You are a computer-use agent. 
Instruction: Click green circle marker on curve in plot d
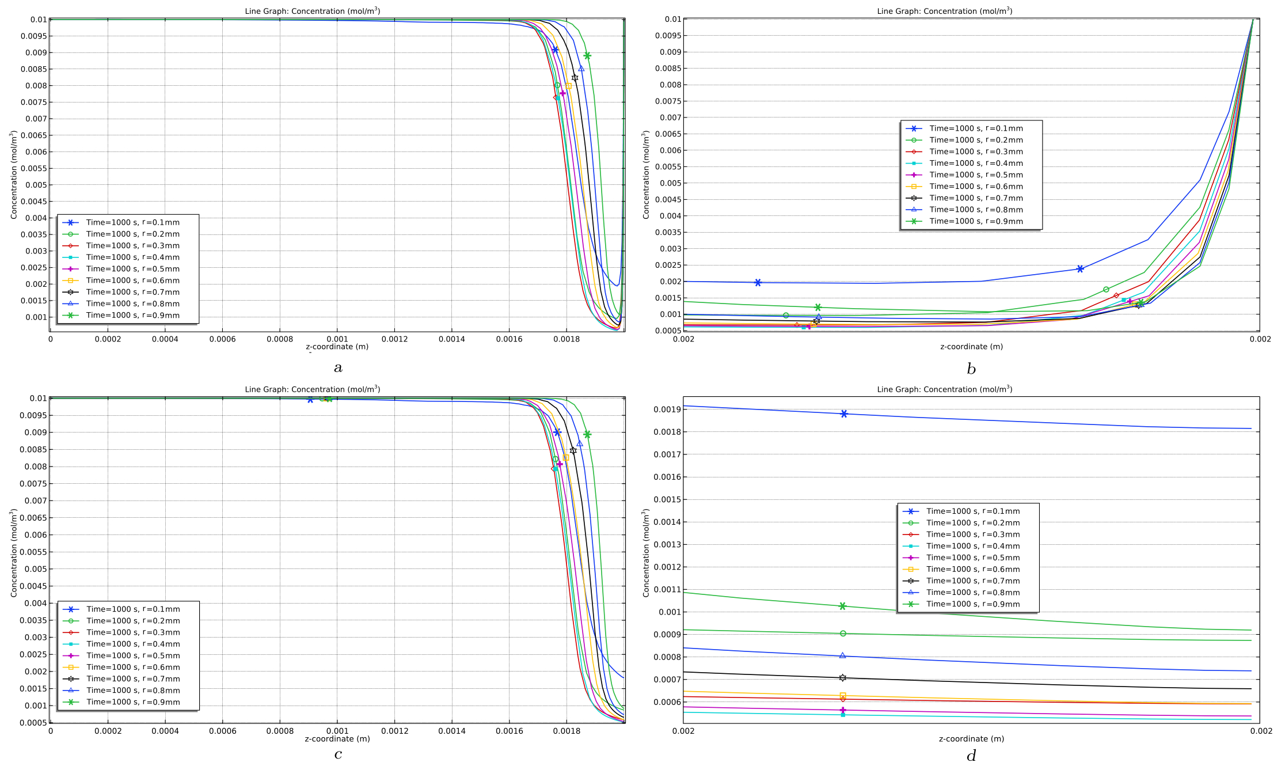point(843,634)
